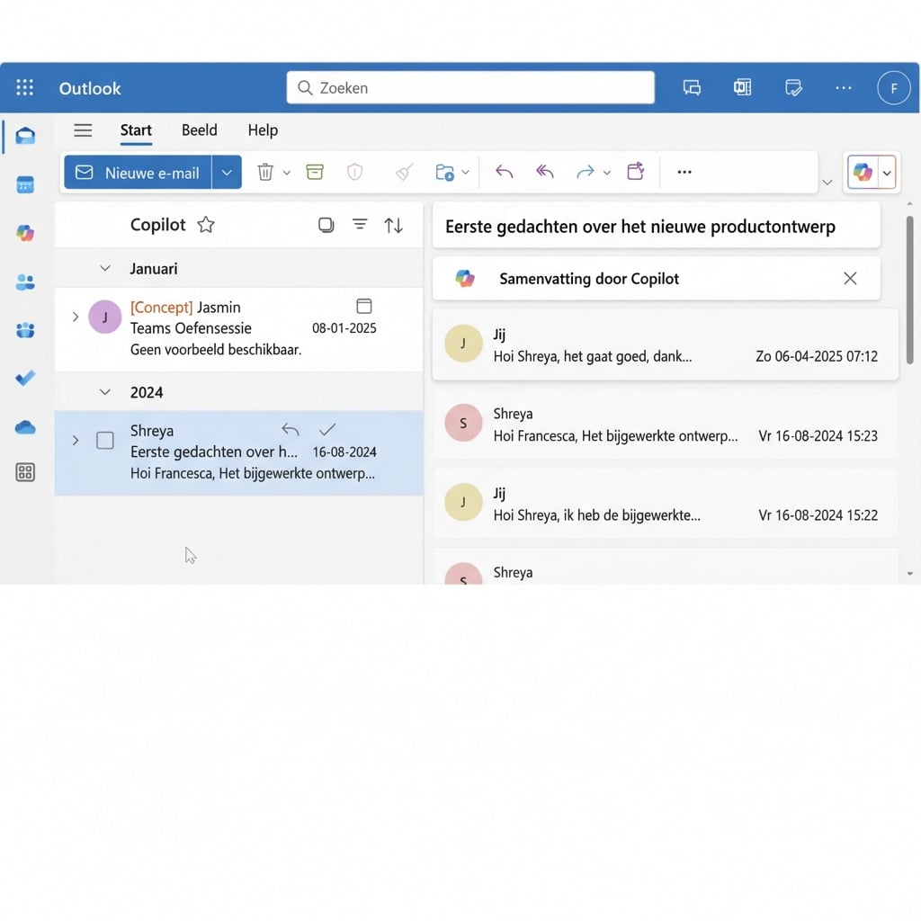The height and width of the screenshot is (921, 921).
Task: Expand the Nieuwe e-mail dropdown arrow
Action: 227,171
